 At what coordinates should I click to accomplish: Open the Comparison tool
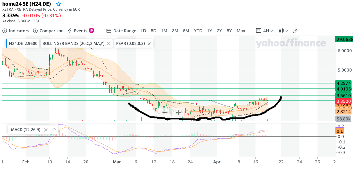[48, 31]
